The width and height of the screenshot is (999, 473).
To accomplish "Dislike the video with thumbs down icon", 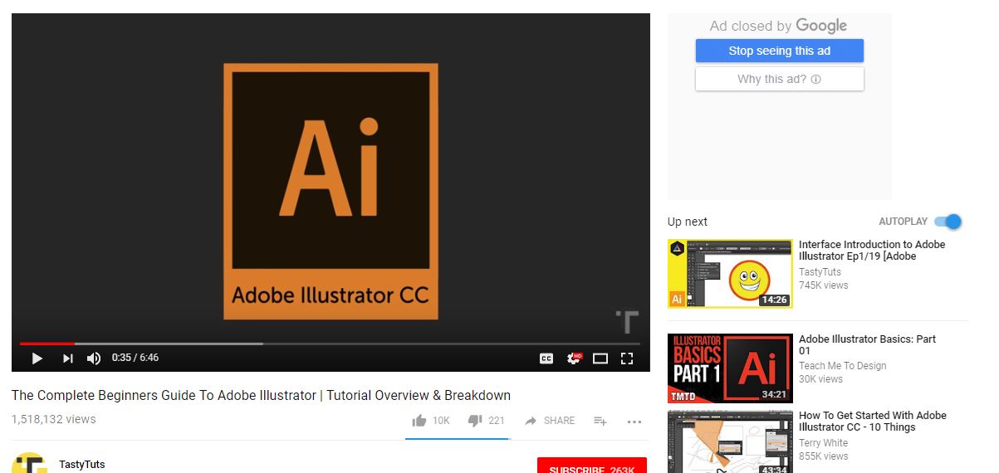I will [x=475, y=421].
